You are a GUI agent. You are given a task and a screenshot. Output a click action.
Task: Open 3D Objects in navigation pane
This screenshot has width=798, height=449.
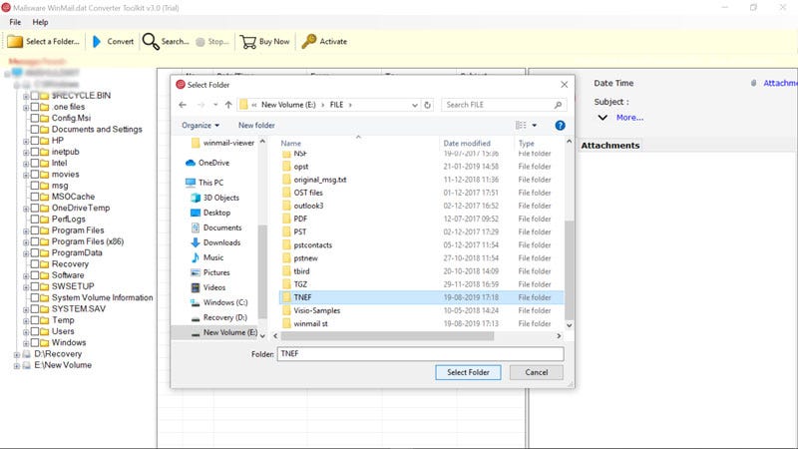(220, 198)
